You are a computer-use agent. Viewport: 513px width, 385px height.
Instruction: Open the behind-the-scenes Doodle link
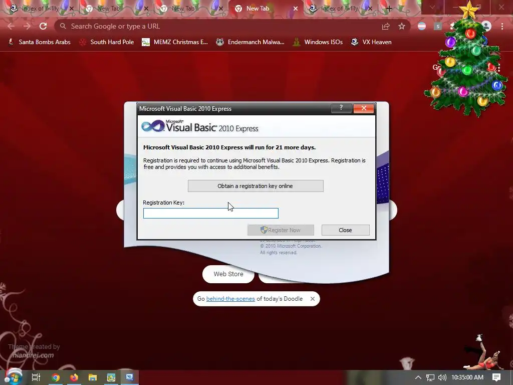(230, 299)
